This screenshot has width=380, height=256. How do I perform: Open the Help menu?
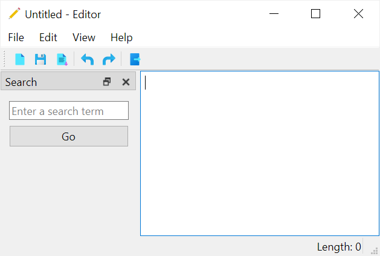121,38
